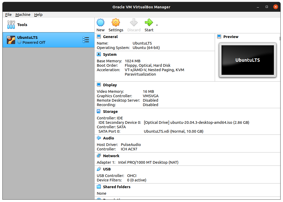Click the Storage section disk icon

click(x=99, y=111)
